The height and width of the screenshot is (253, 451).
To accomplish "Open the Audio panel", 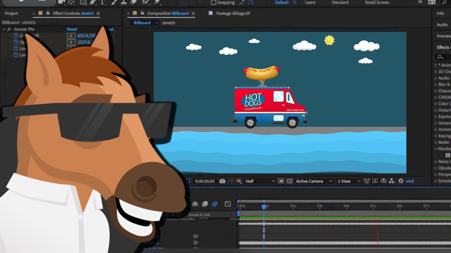I will 442,25.
